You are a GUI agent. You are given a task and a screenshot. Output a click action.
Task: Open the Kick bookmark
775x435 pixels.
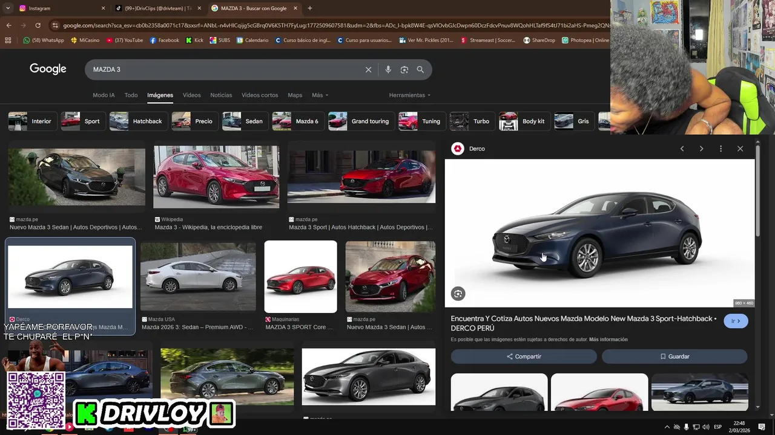[x=194, y=40]
